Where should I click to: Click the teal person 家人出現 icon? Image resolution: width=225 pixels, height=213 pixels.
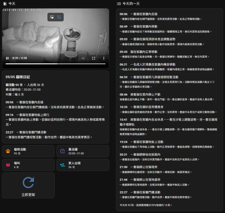(63, 165)
